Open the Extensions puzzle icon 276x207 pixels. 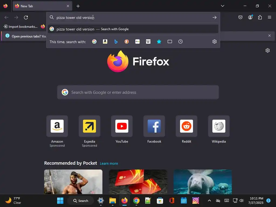pos(260,17)
